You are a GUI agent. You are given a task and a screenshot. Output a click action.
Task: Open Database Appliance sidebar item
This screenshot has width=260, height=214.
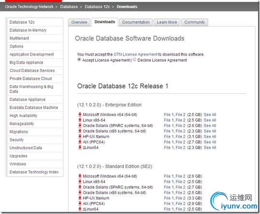tap(35, 100)
